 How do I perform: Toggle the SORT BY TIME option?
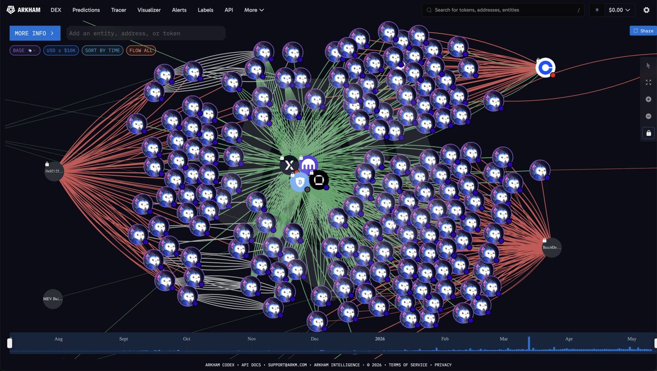[x=102, y=50]
